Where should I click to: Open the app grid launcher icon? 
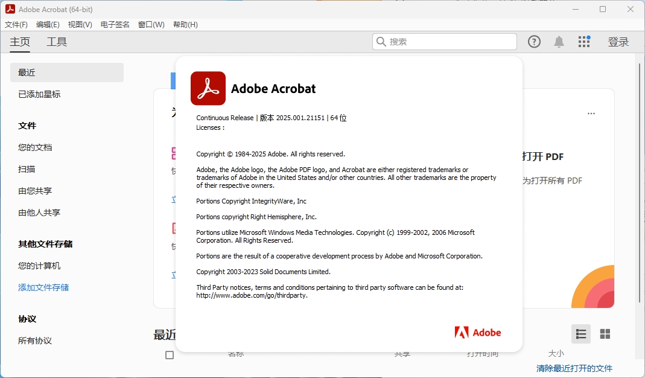(583, 42)
